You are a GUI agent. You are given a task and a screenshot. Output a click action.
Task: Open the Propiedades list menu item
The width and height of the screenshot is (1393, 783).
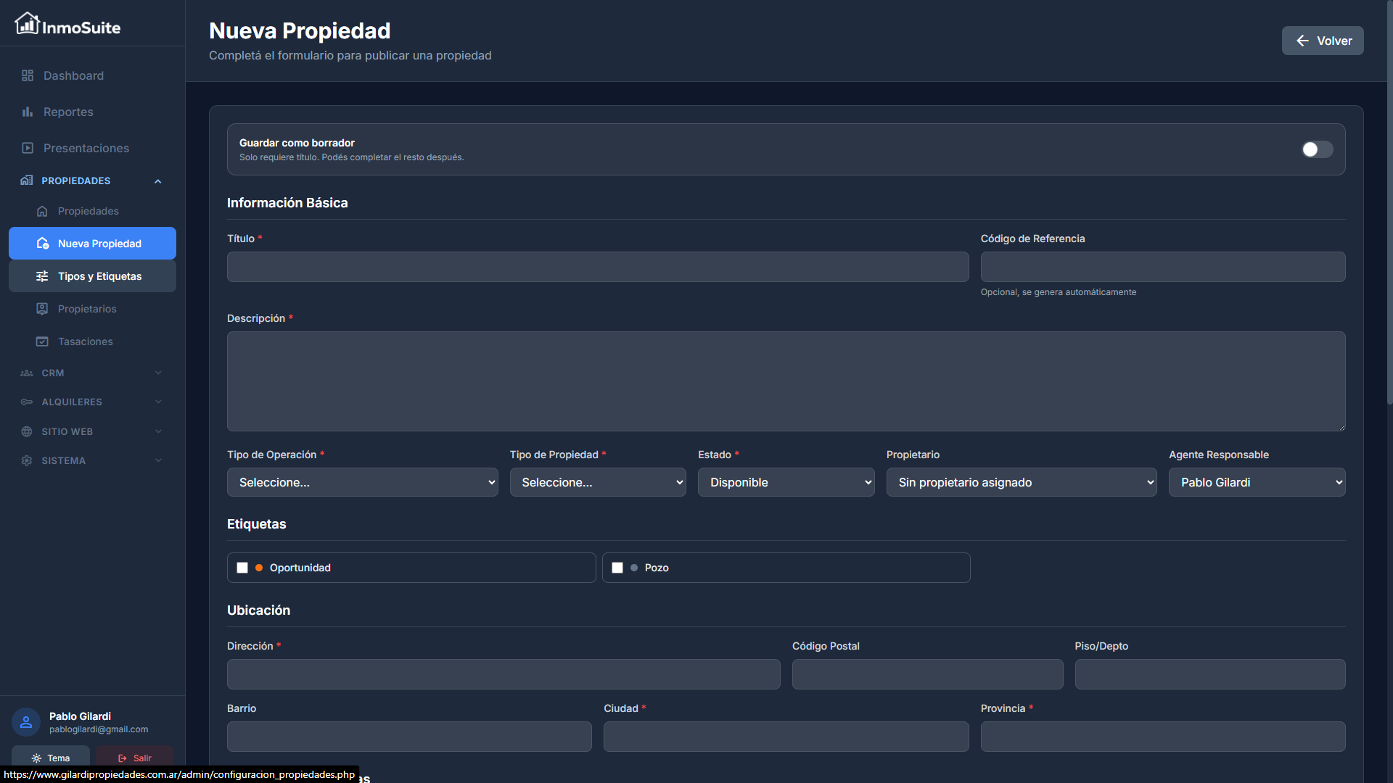coord(88,211)
